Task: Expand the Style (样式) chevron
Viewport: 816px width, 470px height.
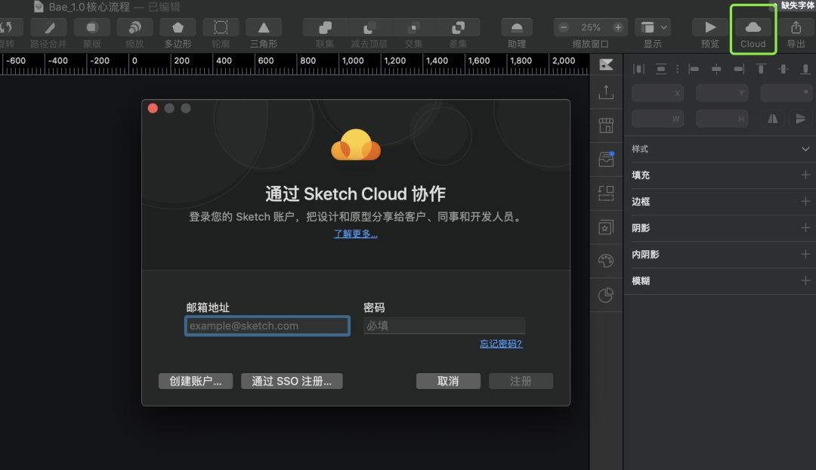Action: click(805, 149)
